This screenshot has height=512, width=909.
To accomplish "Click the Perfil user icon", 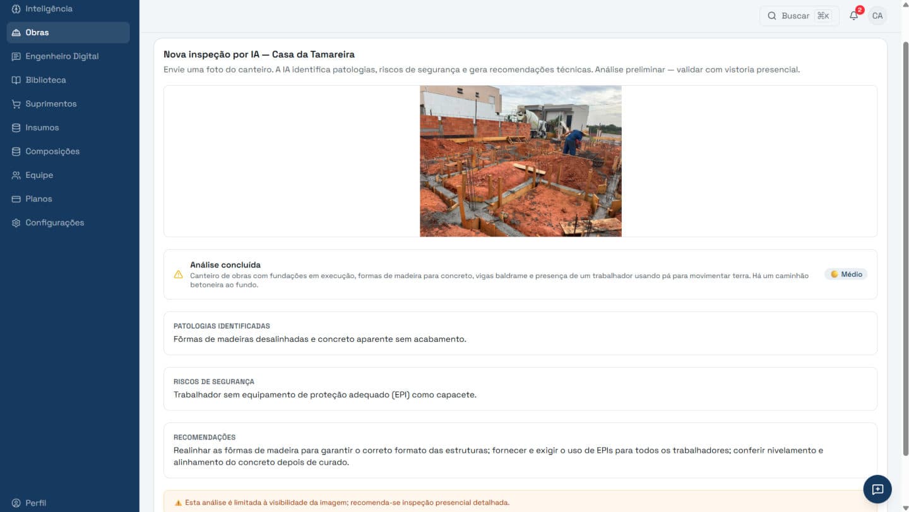I will 16,503.
